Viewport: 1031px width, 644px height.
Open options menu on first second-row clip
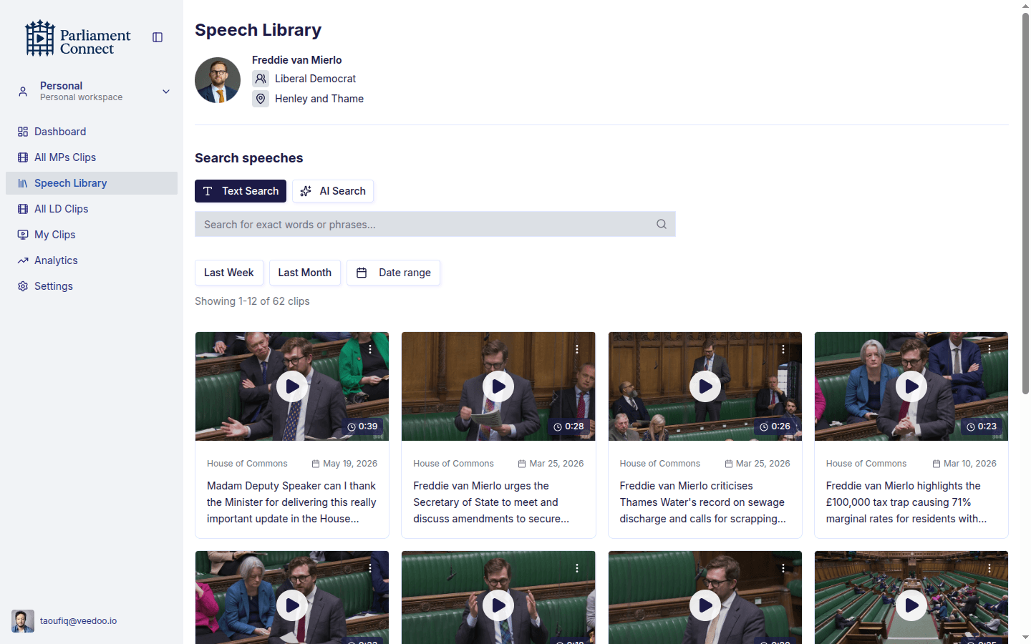pyautogui.click(x=370, y=568)
